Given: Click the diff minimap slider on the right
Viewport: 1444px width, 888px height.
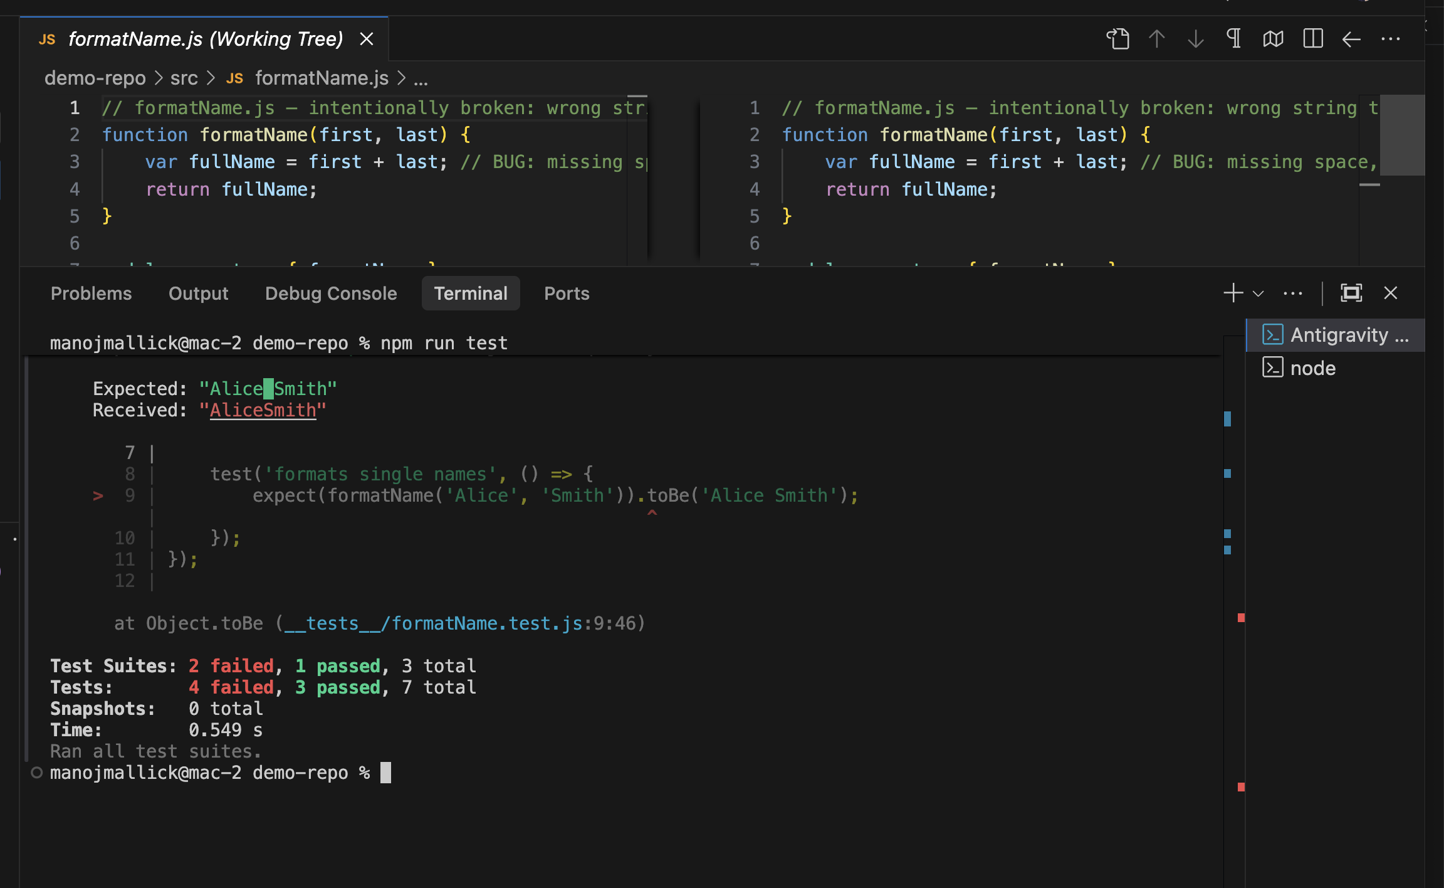Looking at the screenshot, I should tap(1402, 135).
